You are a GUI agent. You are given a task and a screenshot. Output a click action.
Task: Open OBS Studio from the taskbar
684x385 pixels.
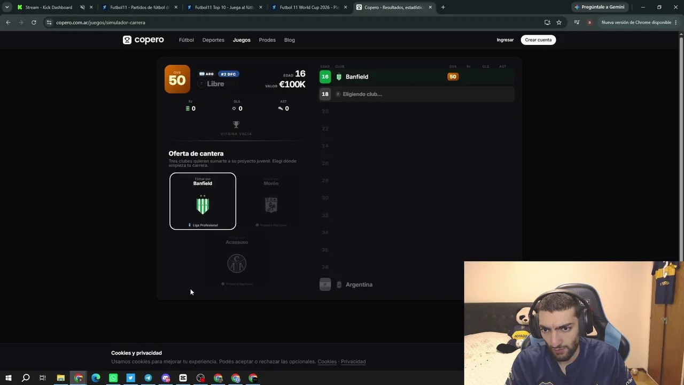(200, 378)
